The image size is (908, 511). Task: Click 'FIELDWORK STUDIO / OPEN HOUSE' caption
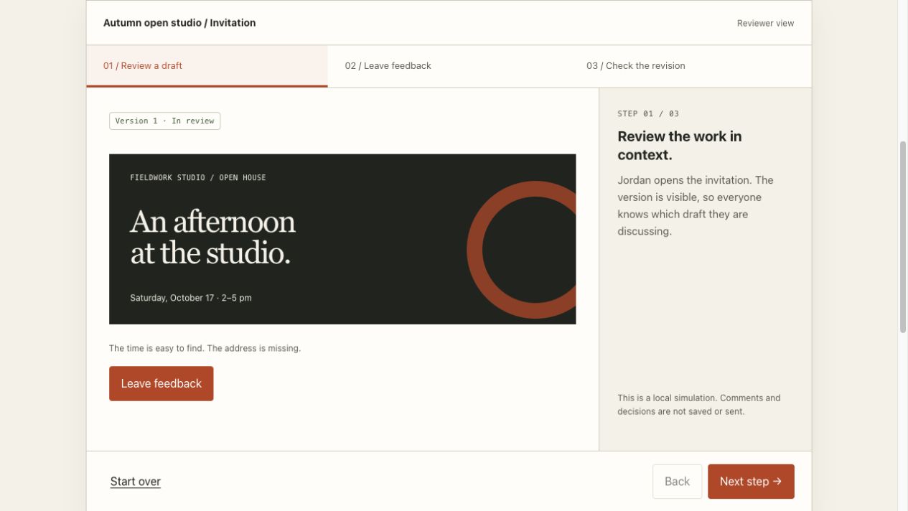(x=198, y=177)
